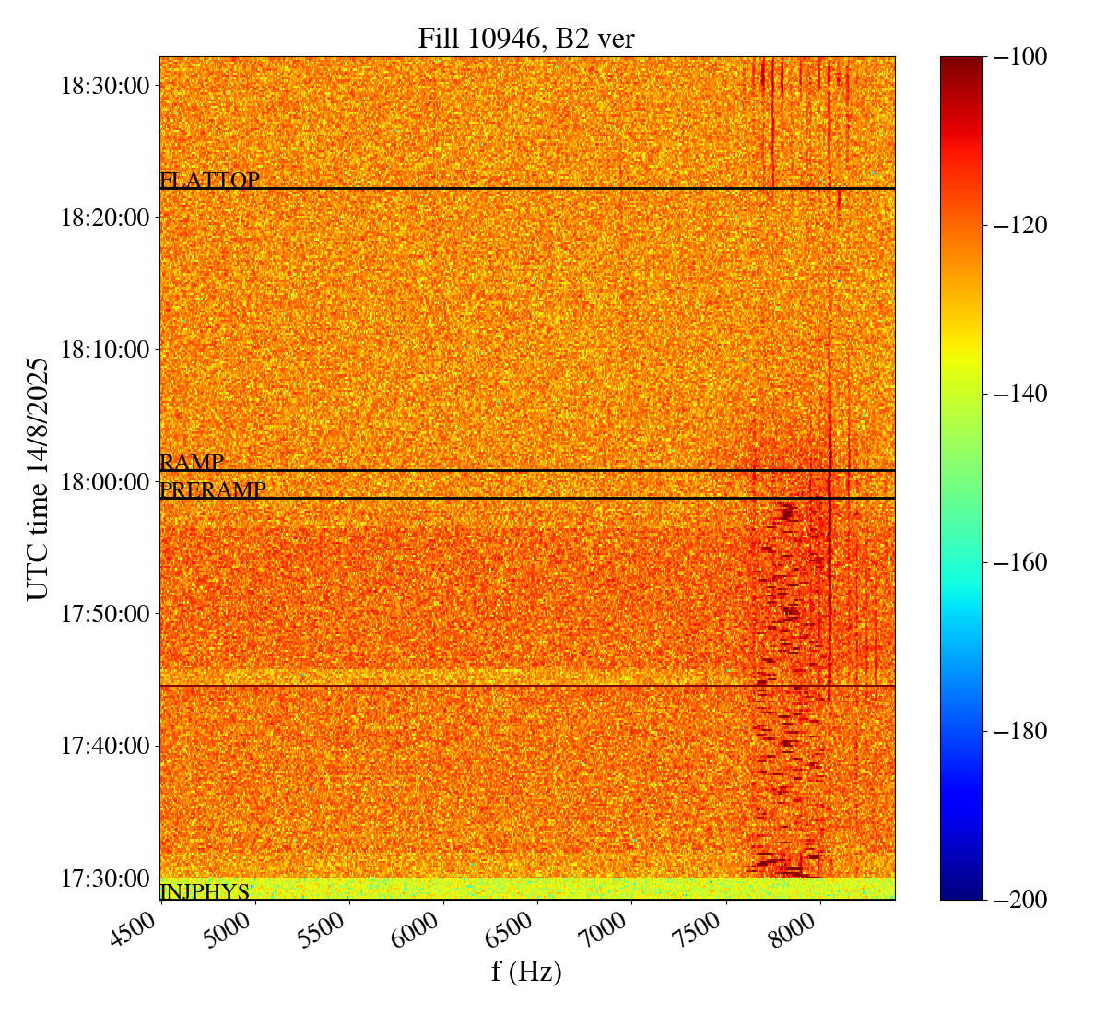
Task: Click the 'f (Hz)' x-axis label
Action: click(526, 972)
